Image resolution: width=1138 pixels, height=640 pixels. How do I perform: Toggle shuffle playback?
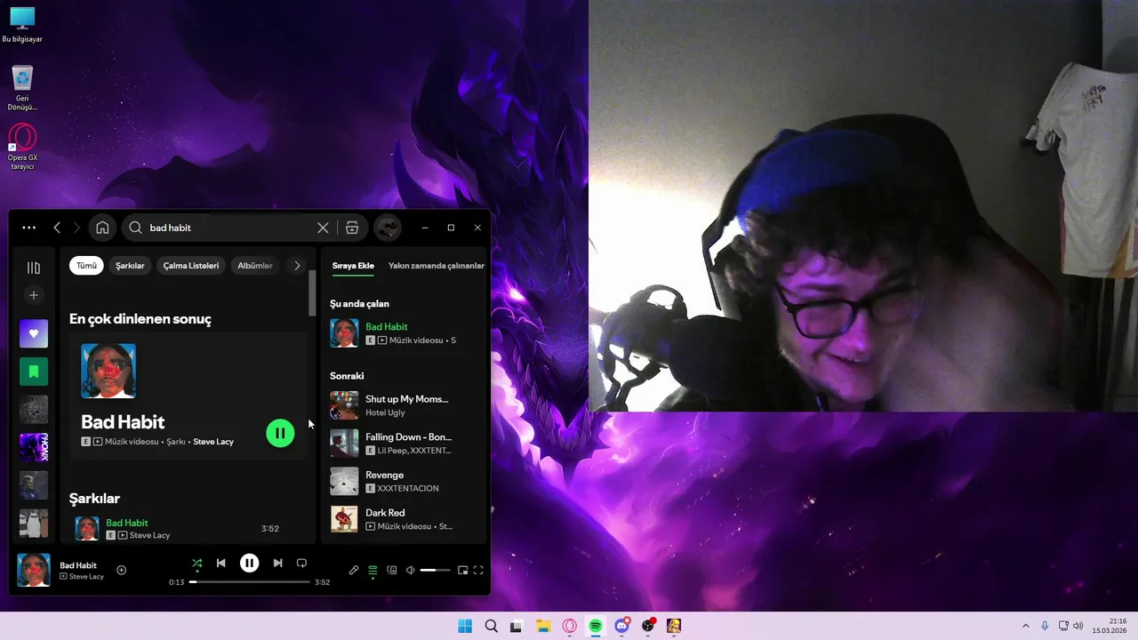coord(197,563)
